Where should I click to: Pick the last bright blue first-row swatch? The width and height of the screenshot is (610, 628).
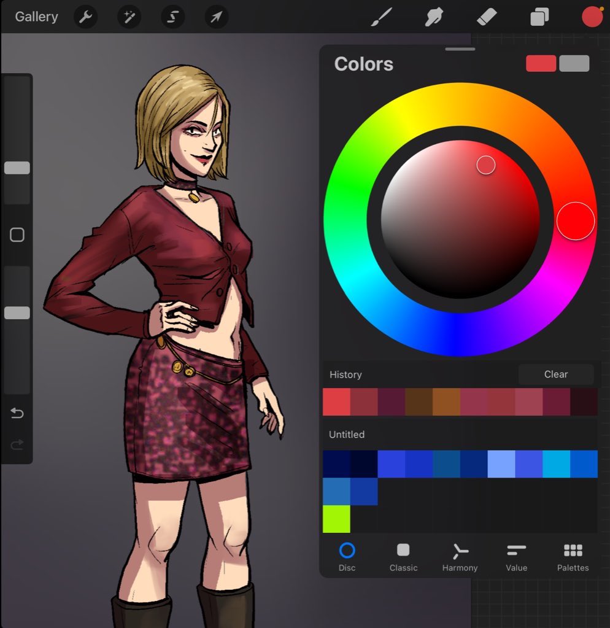tap(584, 464)
